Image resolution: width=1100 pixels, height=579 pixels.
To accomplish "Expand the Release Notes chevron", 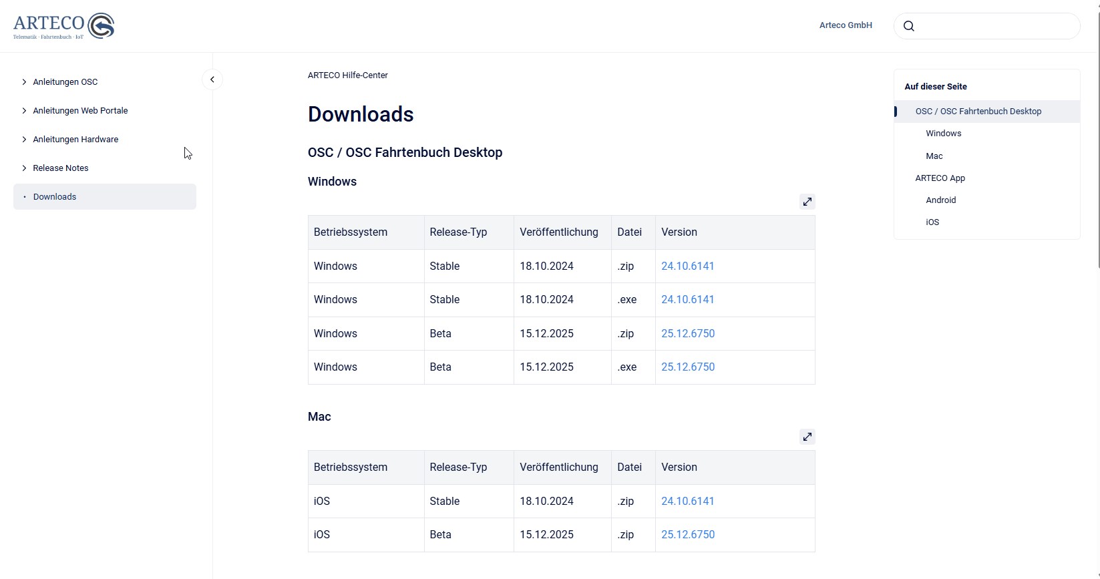I will pyautogui.click(x=24, y=168).
